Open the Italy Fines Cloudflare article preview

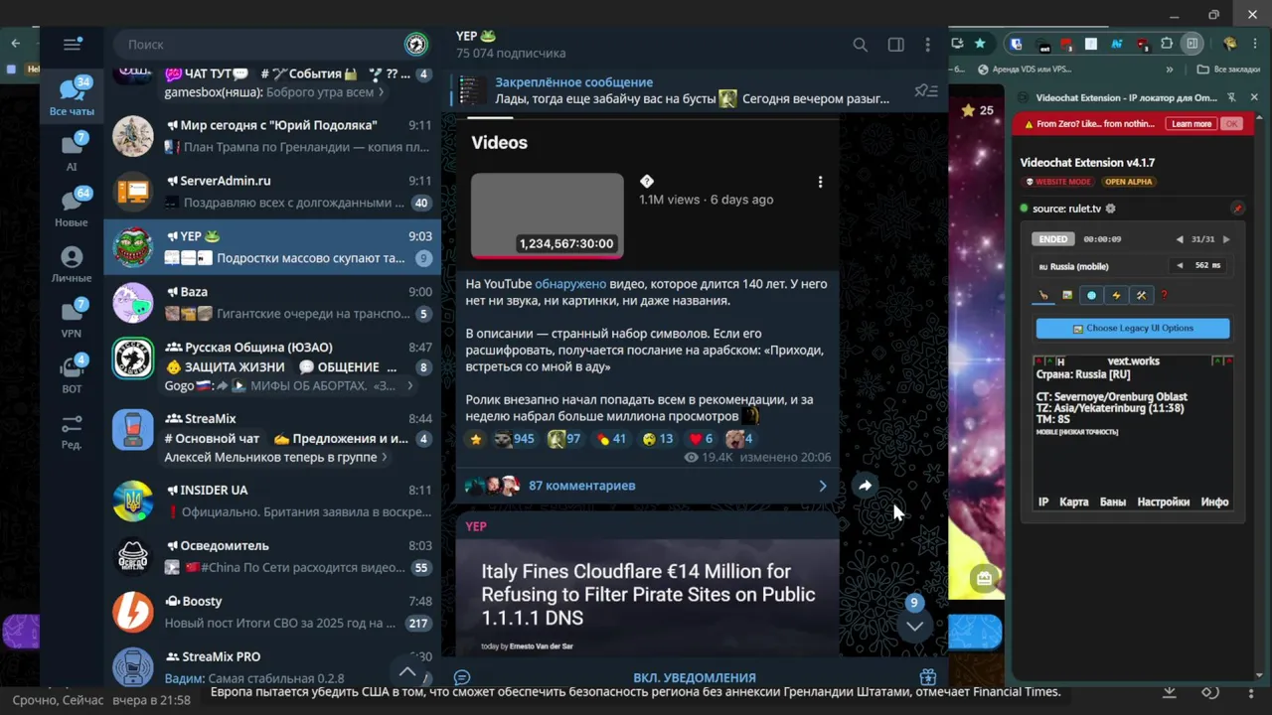click(x=648, y=596)
